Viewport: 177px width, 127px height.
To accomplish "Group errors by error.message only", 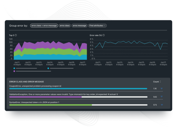I will point(79,26).
